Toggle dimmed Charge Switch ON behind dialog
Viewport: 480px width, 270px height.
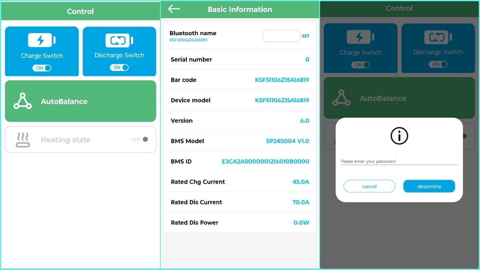coord(361,65)
